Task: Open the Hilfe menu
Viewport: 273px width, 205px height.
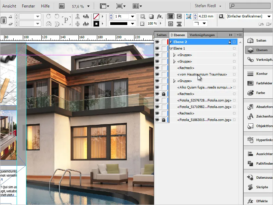Action: tap(45, 6)
